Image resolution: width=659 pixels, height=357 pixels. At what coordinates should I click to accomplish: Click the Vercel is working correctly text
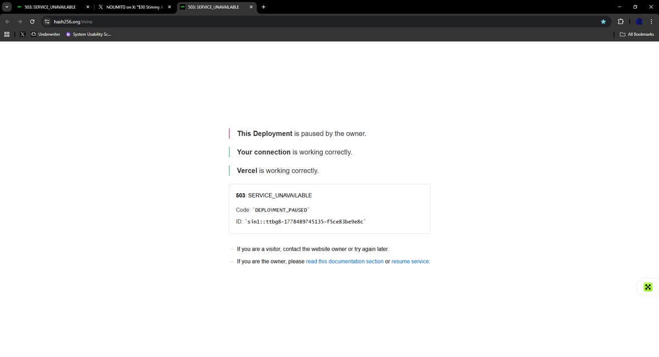point(278,171)
